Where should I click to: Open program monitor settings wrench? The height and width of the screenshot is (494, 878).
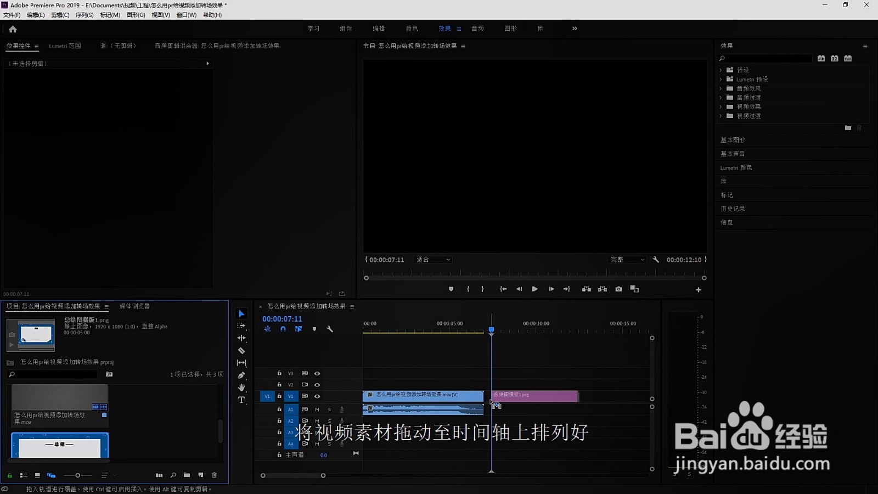click(656, 260)
